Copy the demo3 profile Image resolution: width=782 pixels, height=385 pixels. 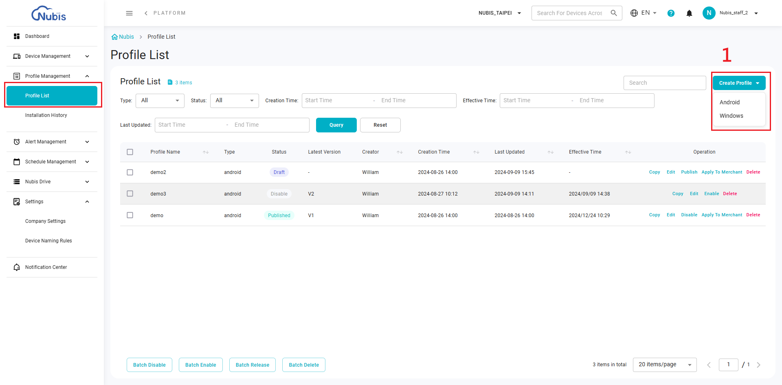pos(678,194)
